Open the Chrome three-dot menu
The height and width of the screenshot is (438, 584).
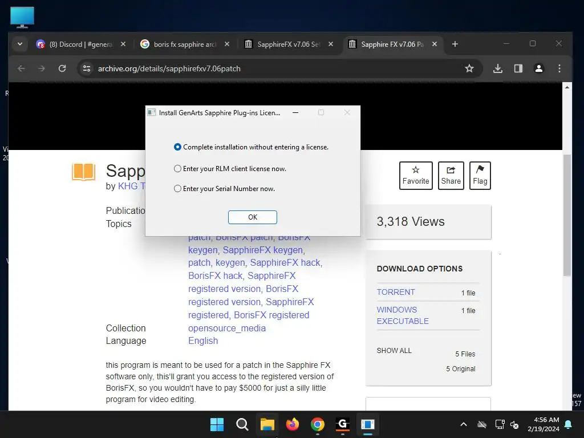[x=559, y=68]
